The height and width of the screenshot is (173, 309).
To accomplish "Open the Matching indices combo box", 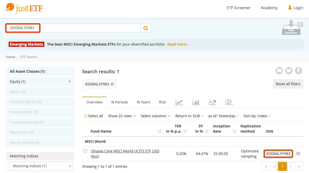I will click(40, 166).
